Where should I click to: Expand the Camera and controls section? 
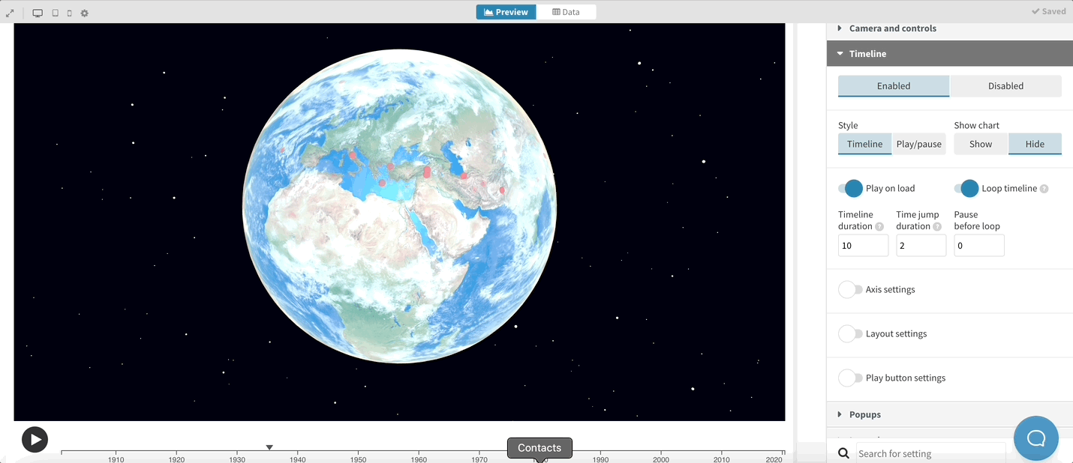892,28
